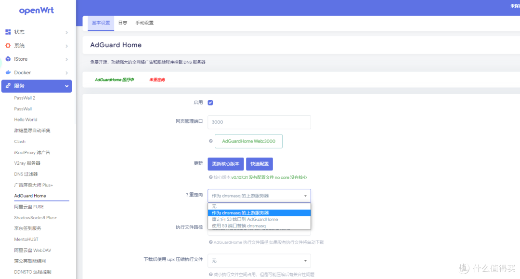Screen dimensions: 520x279
Task: Click the 服务 services gear icon
Action: pyautogui.click(x=8, y=86)
